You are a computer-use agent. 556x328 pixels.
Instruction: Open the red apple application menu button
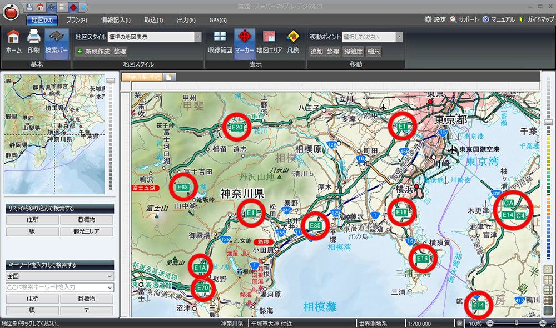point(11,12)
